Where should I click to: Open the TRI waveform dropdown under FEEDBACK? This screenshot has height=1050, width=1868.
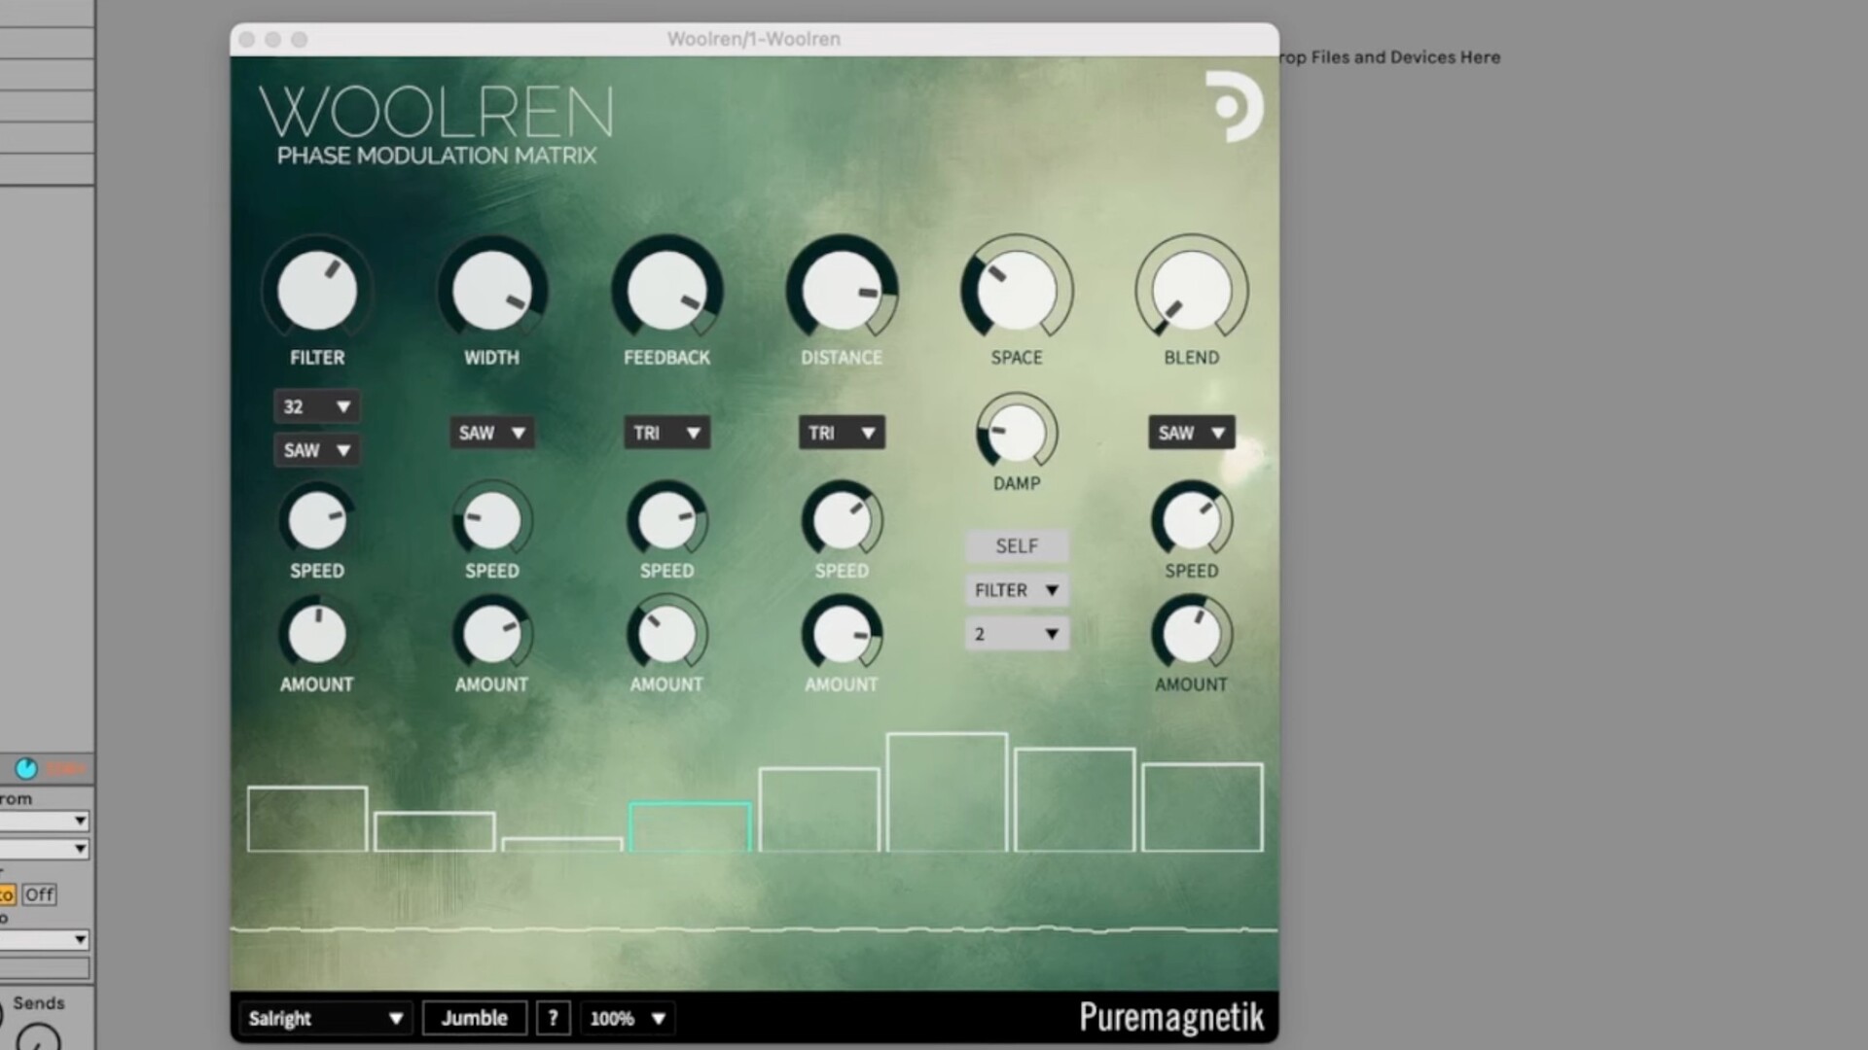[x=666, y=433]
